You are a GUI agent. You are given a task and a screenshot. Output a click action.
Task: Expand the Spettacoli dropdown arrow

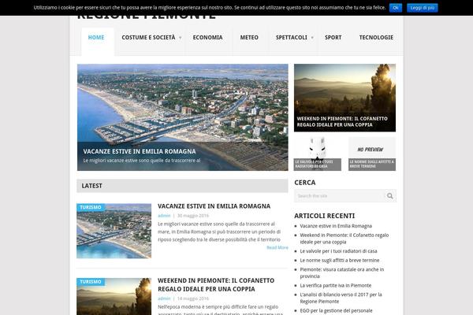312,38
